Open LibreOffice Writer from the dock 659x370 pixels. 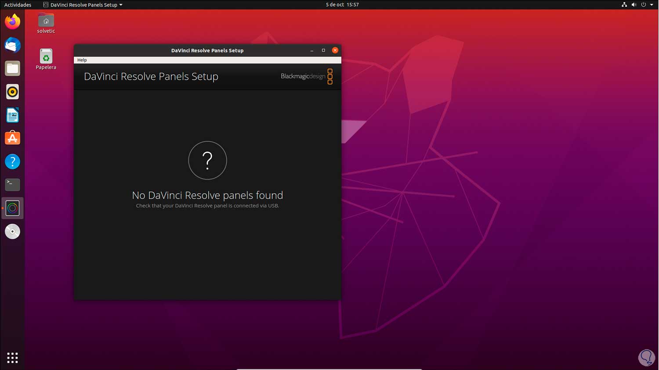click(12, 115)
